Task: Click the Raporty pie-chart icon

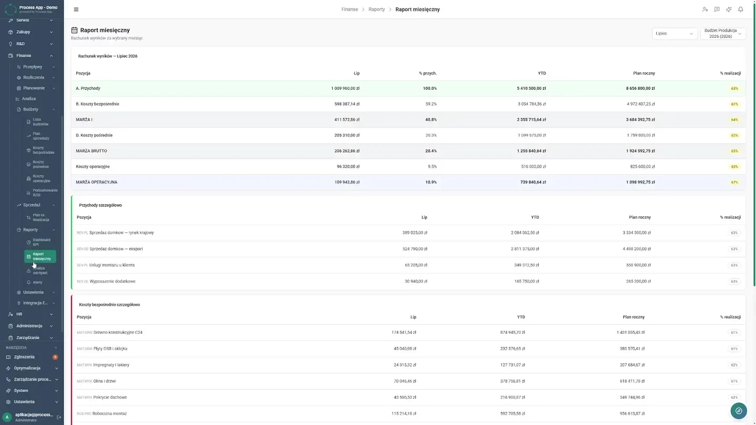Action: pos(19,230)
